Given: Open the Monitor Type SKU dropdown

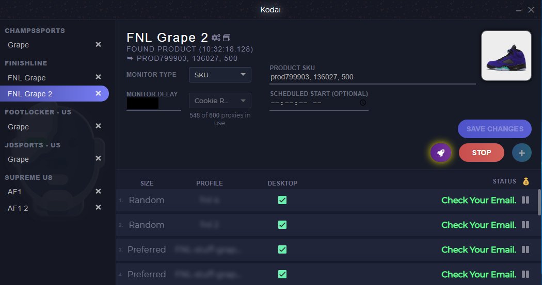Looking at the screenshot, I should pos(220,75).
